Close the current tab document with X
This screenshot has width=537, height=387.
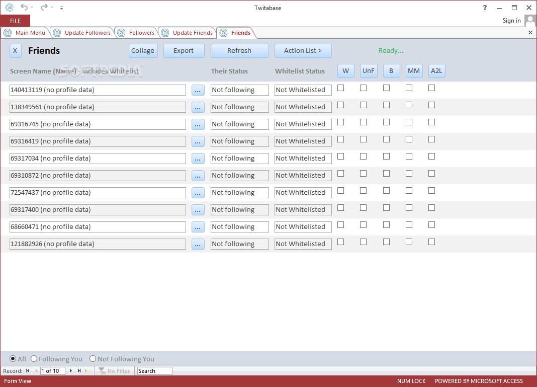click(530, 33)
